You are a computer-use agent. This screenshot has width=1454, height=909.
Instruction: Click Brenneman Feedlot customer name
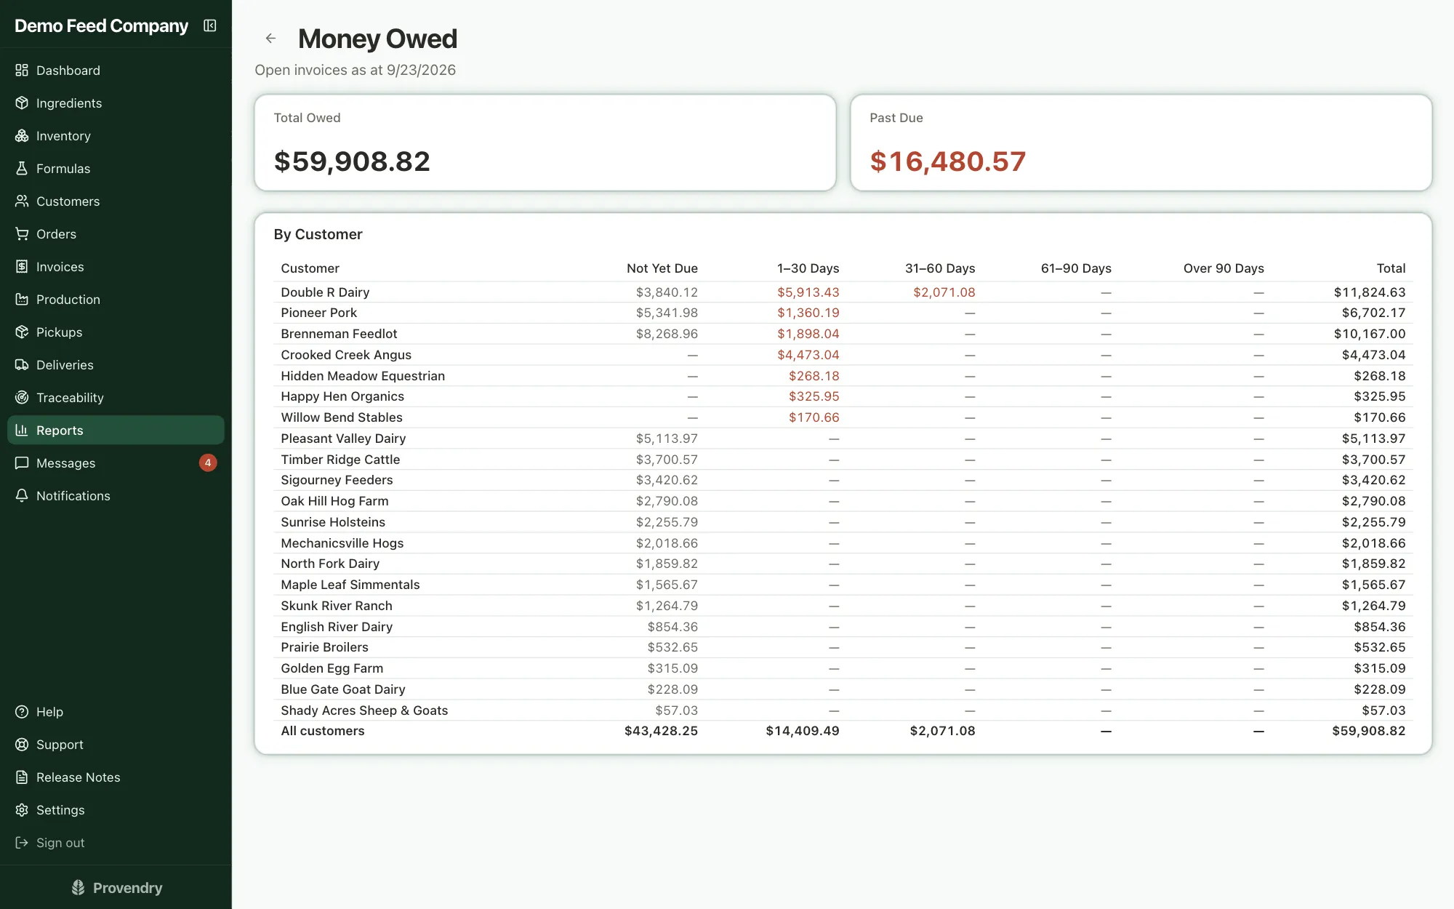339,334
